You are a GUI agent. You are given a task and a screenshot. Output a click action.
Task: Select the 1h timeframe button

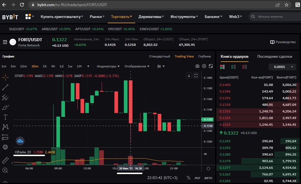point(45,66)
